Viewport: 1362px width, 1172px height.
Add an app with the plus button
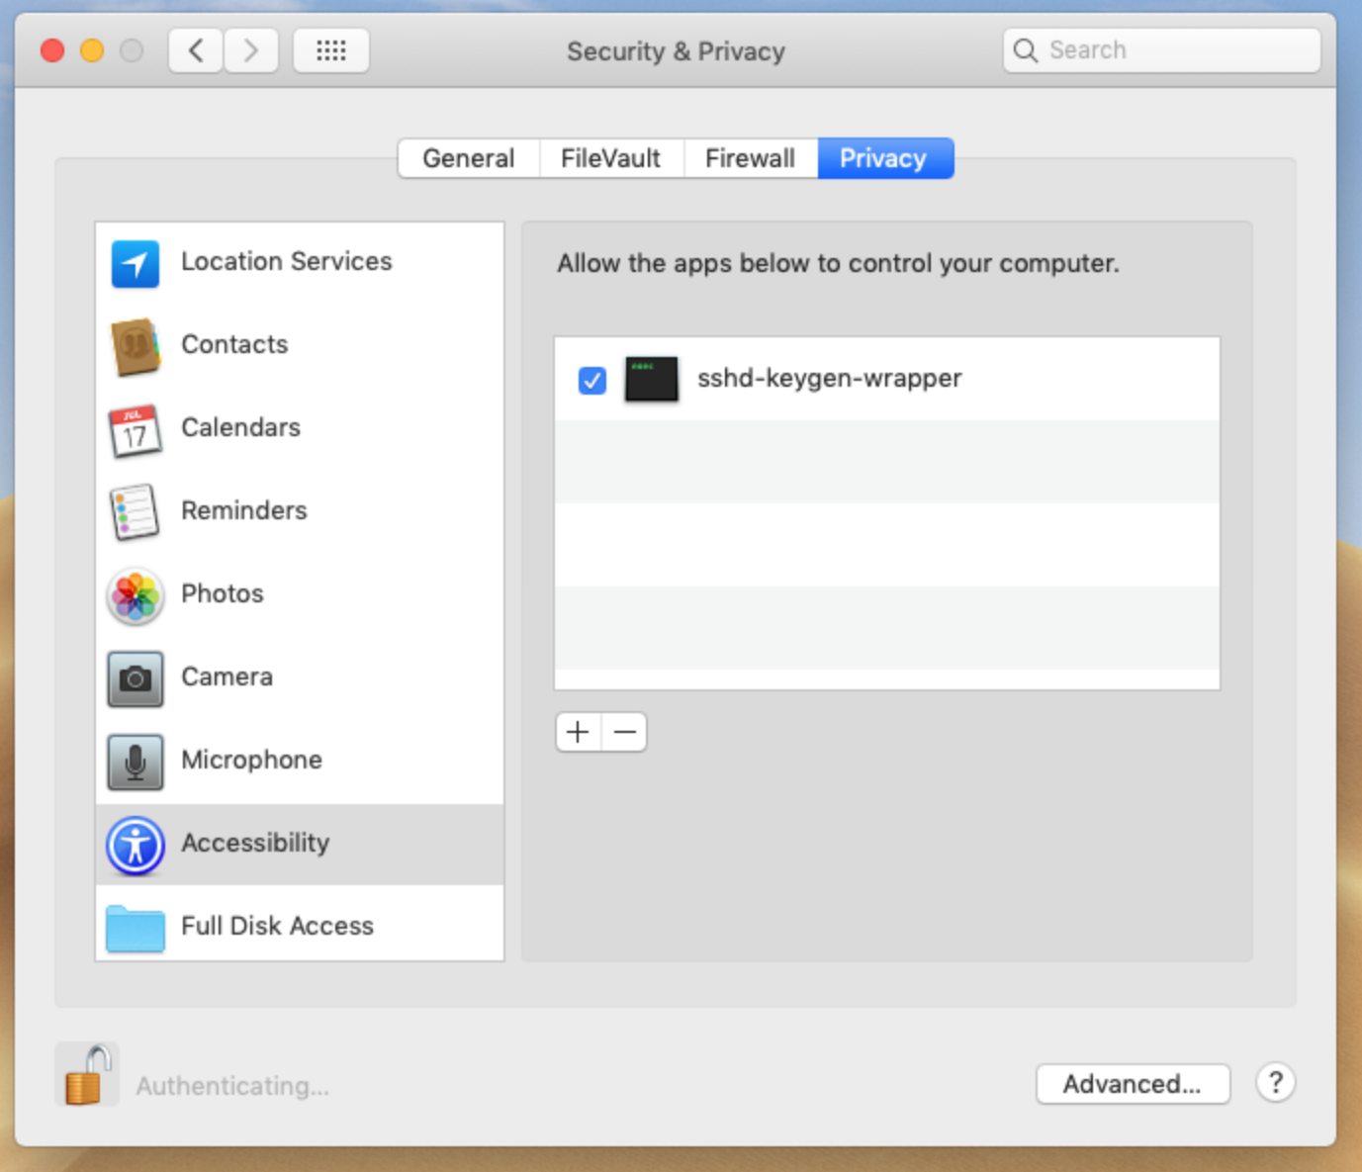coord(579,732)
